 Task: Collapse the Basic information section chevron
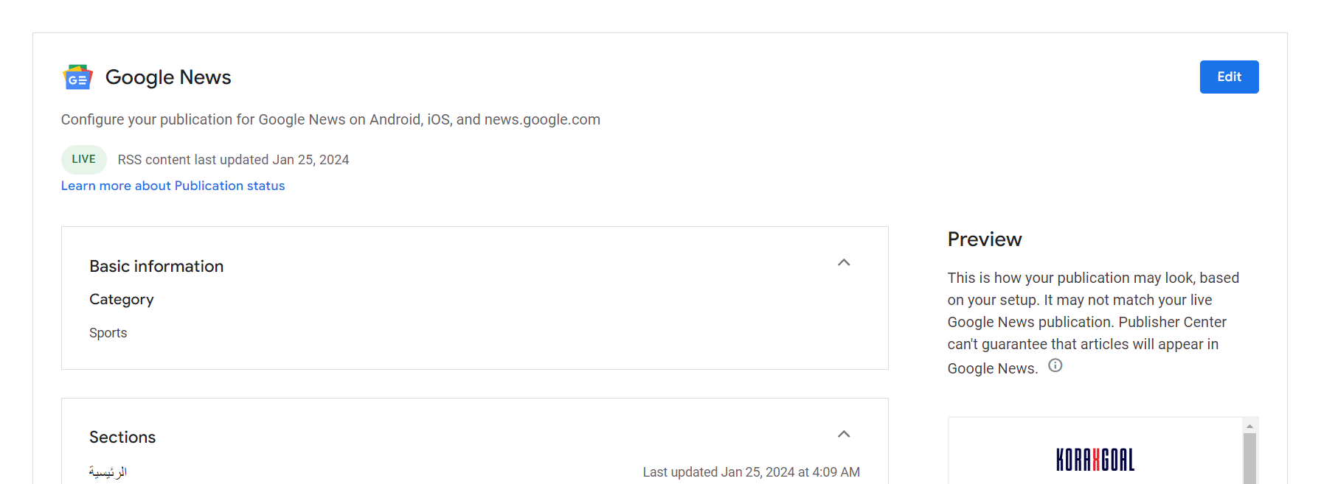[844, 263]
